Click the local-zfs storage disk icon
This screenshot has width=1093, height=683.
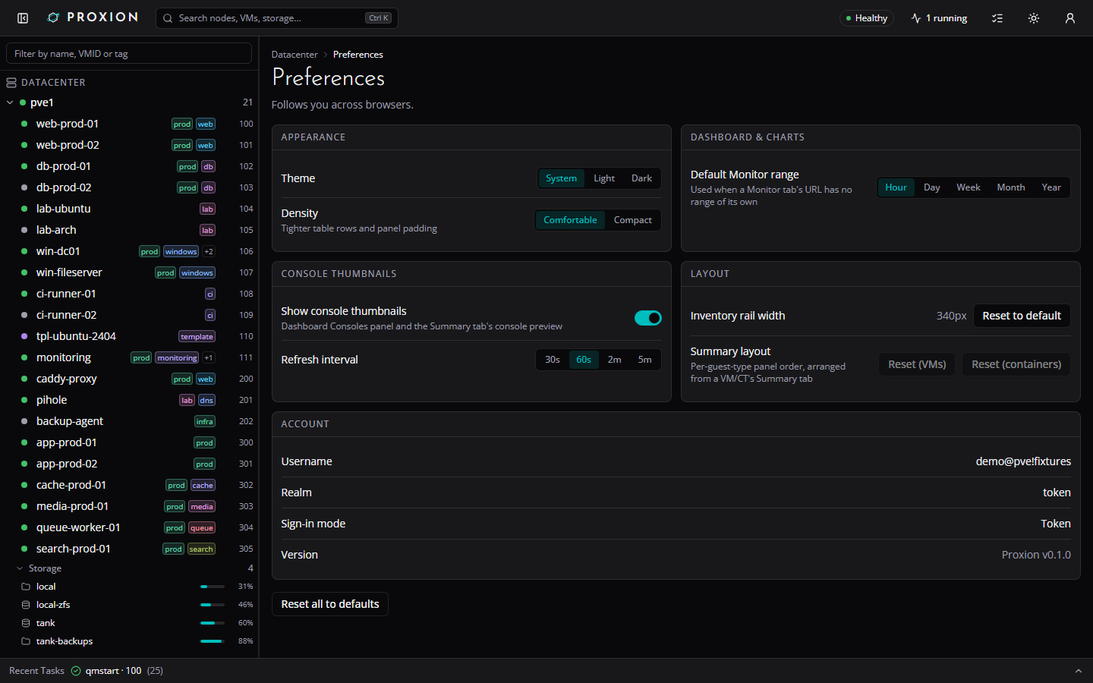click(26, 605)
